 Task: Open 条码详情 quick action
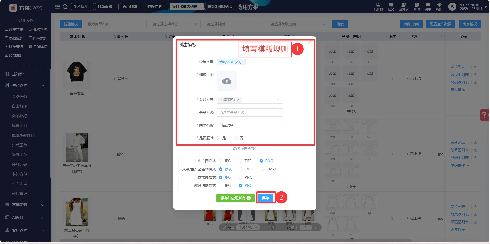pos(38,47)
